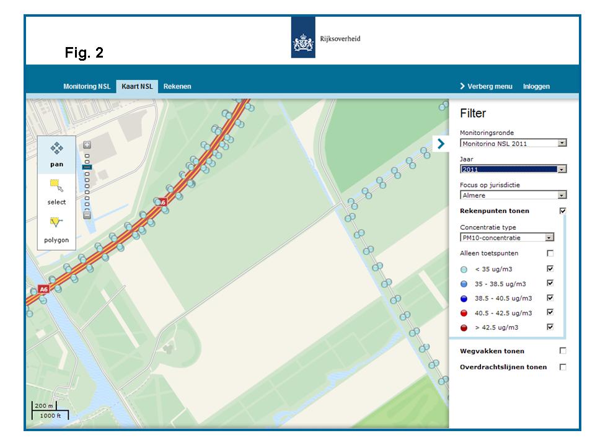
Task: Select the pan tool icon
Action: (x=56, y=148)
